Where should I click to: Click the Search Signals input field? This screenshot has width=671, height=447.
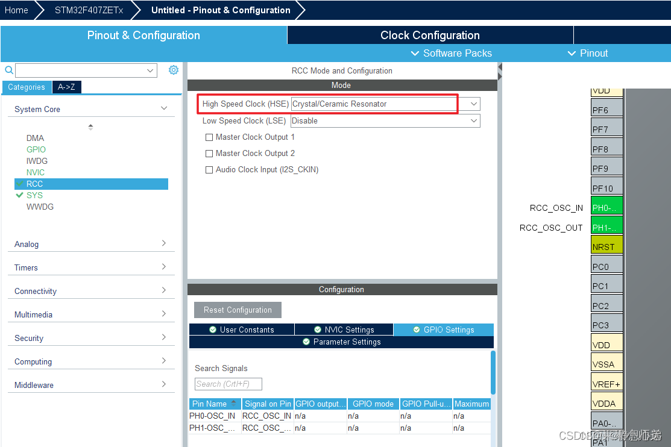click(228, 384)
